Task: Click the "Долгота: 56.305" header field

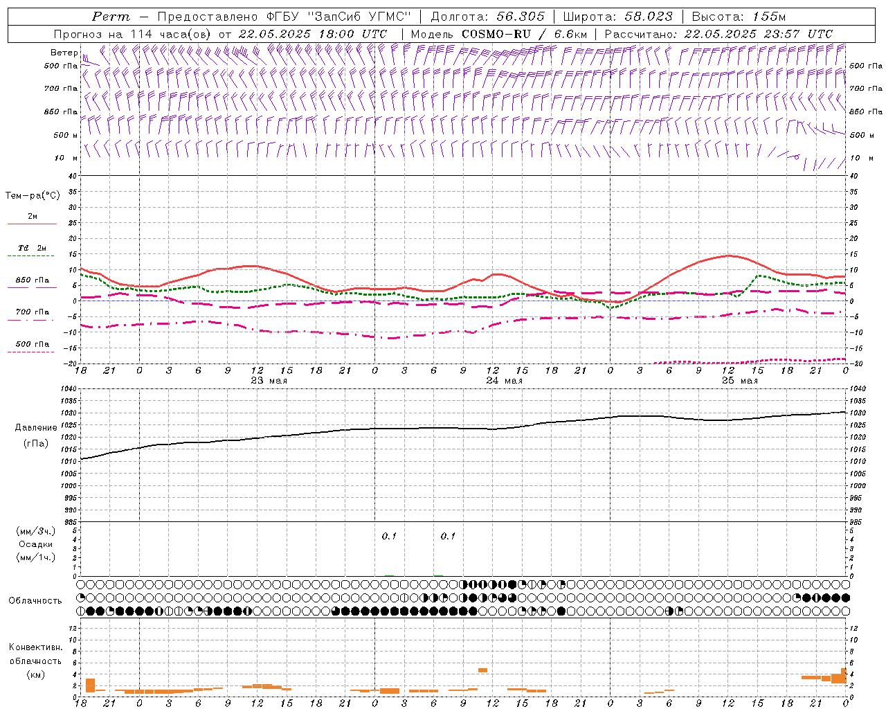Action: (488, 17)
